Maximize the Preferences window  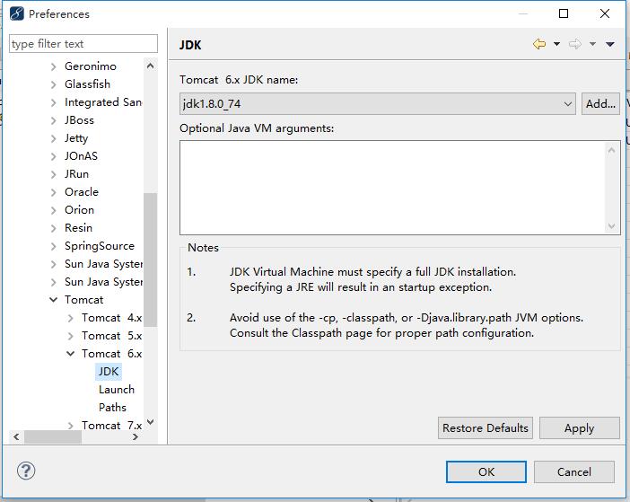coord(564,13)
